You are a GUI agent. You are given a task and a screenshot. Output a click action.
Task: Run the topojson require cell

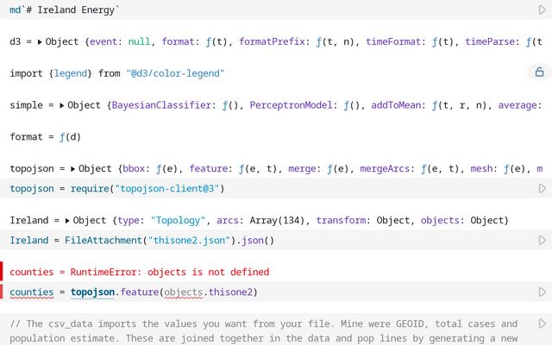pos(542,188)
